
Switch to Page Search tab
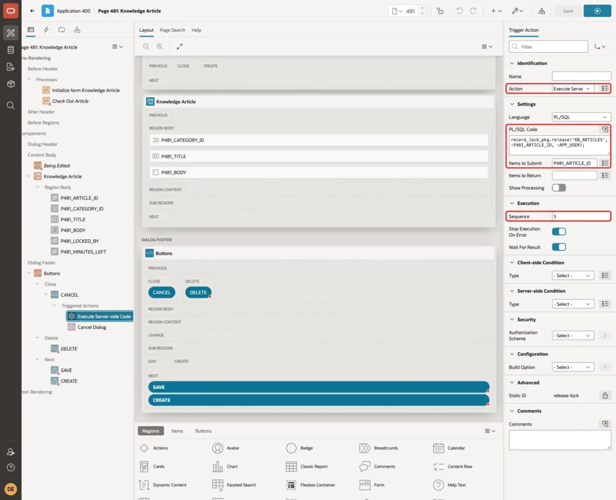pos(172,30)
